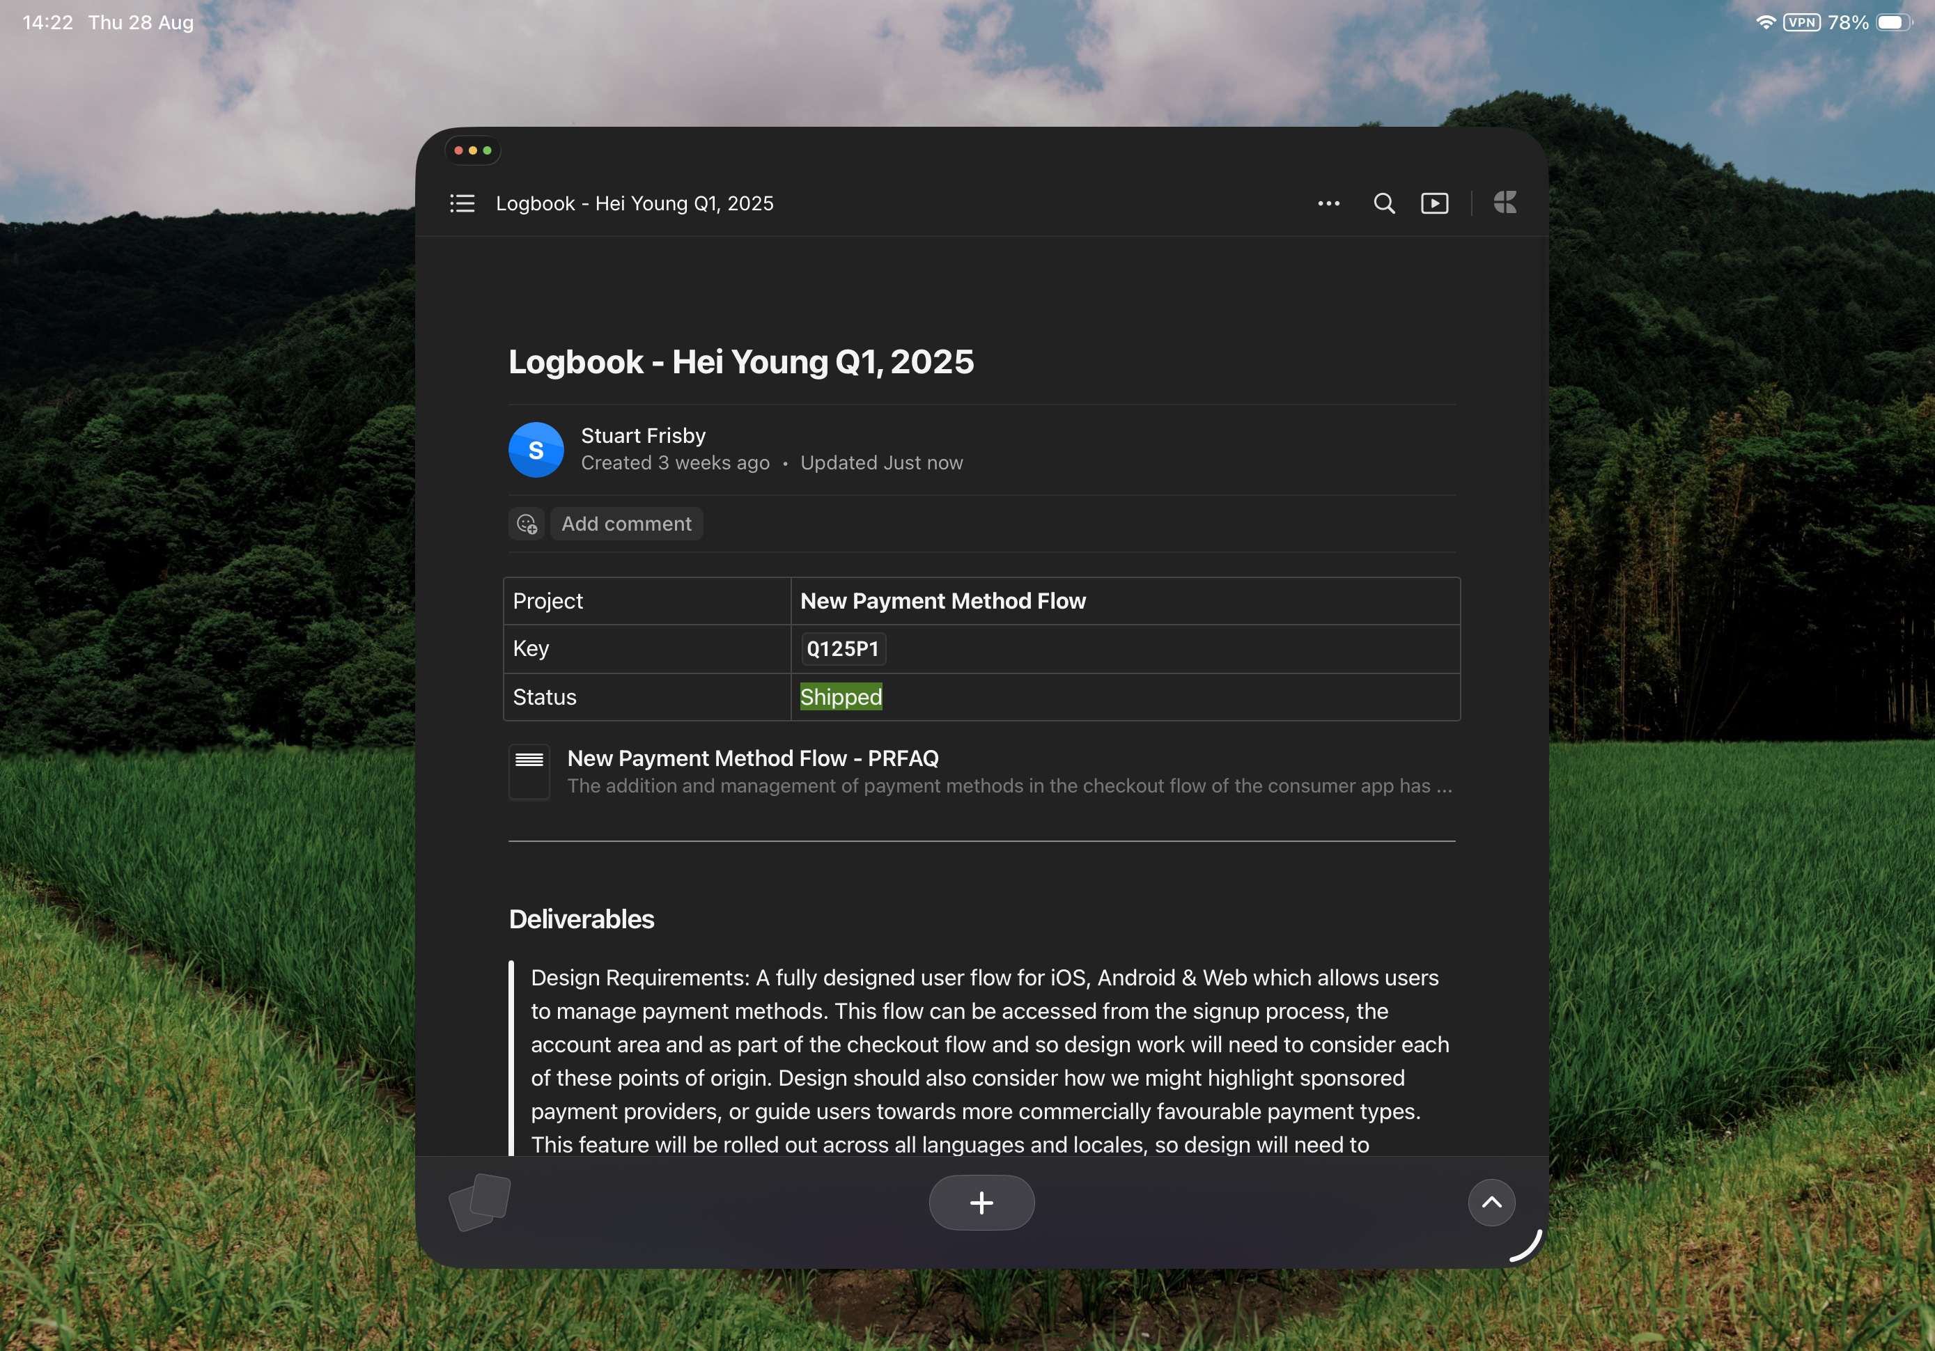Click the search magnifier icon
1935x1351 pixels.
[1384, 203]
